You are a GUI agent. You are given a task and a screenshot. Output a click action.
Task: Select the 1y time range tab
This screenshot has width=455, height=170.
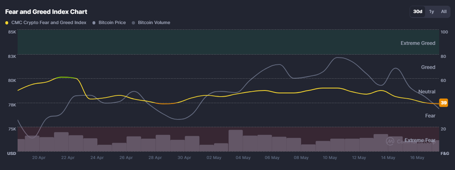[x=432, y=11]
